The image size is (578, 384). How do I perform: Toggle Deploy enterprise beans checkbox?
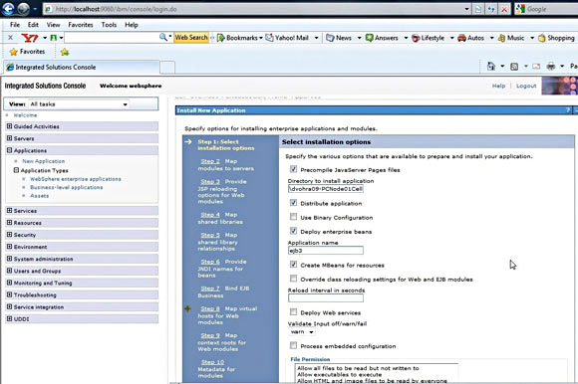click(x=293, y=231)
